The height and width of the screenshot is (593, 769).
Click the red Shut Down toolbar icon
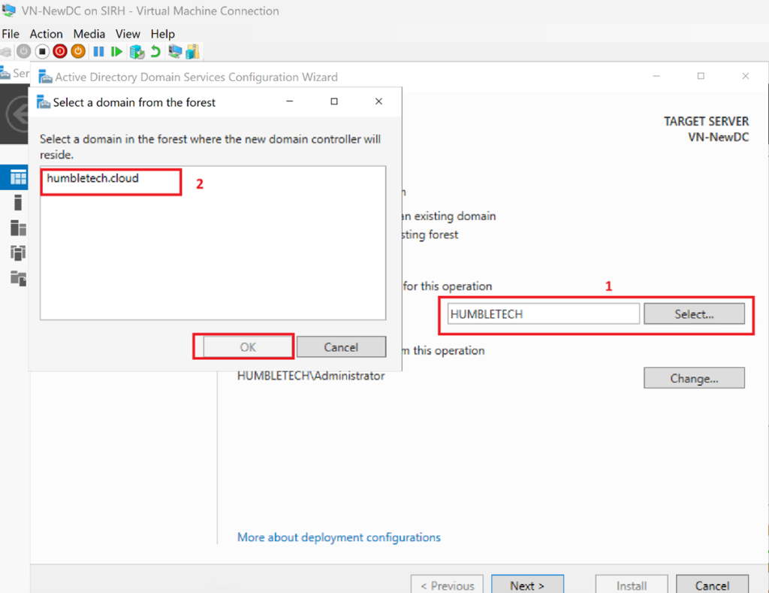point(60,52)
